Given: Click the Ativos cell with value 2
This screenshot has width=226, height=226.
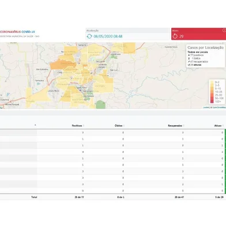Looking at the screenshot, I should click(223, 152).
